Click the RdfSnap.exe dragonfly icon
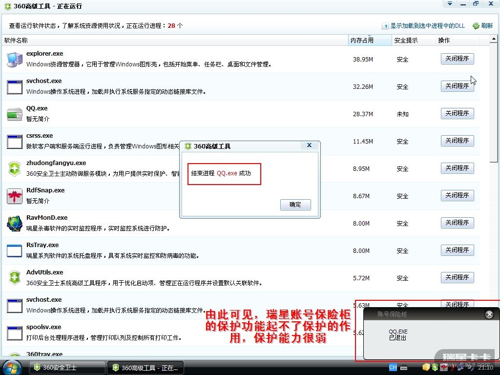 click(x=15, y=196)
